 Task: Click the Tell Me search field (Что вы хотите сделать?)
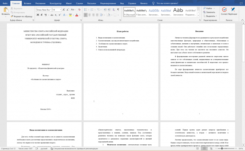click(x=167, y=3)
